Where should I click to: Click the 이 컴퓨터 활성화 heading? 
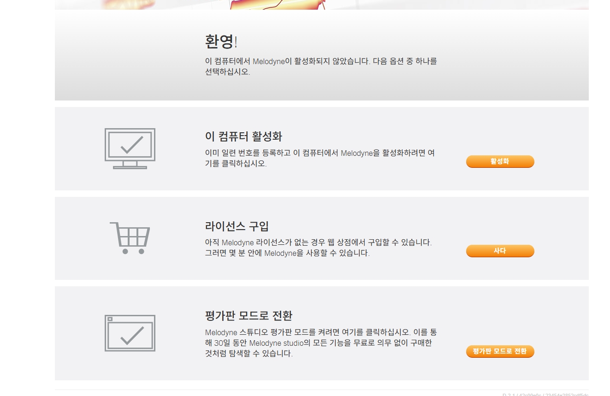point(243,136)
